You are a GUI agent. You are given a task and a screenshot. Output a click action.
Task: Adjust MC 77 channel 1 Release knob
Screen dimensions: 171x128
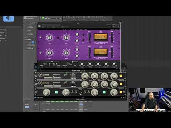(x=77, y=41)
